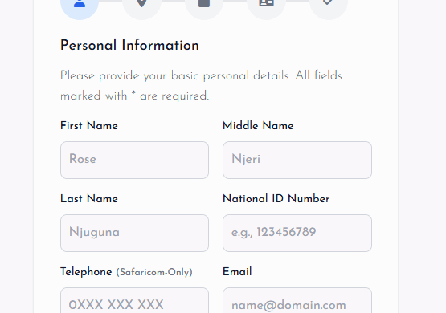Select the Email address field
446x313 pixels.
tap(297, 300)
